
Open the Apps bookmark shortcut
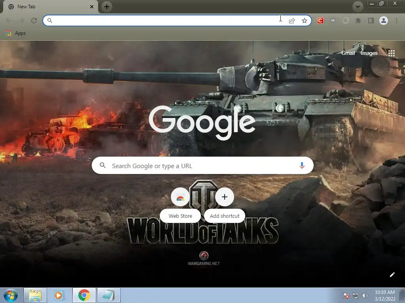(x=16, y=33)
